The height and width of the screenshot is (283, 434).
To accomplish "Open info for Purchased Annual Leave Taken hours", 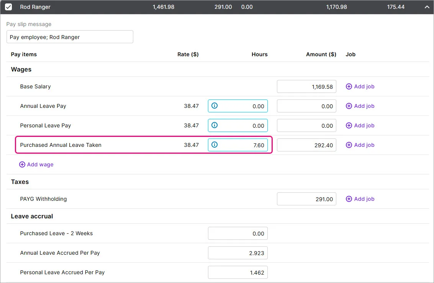I will point(215,145).
